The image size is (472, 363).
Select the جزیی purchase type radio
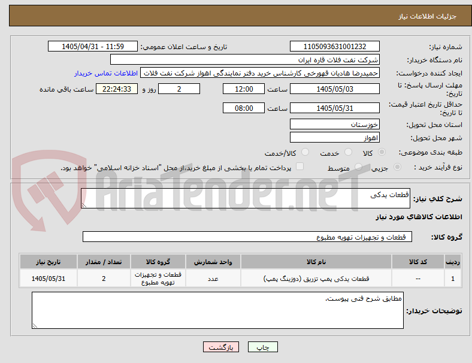(x=397, y=167)
